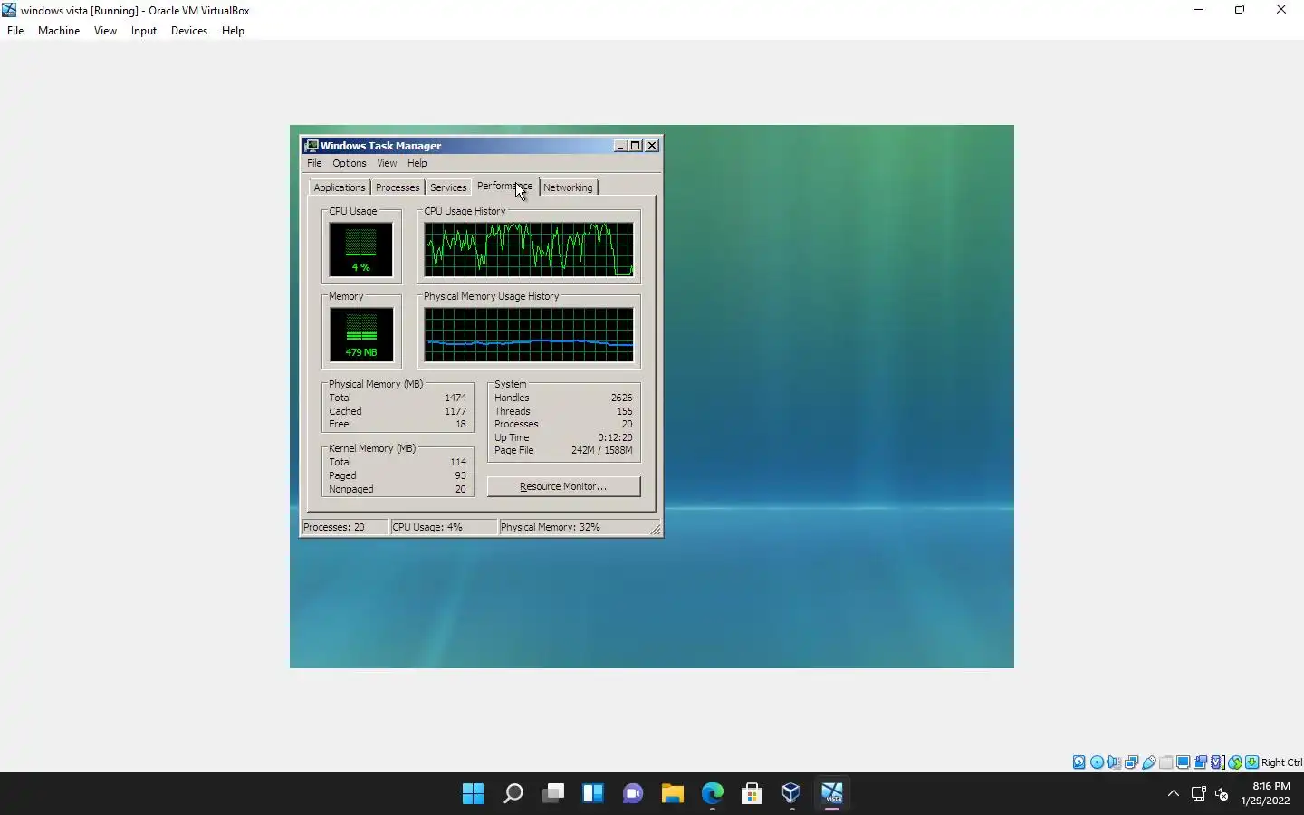
Task: Click the volume tray icon
Action: 1222,794
